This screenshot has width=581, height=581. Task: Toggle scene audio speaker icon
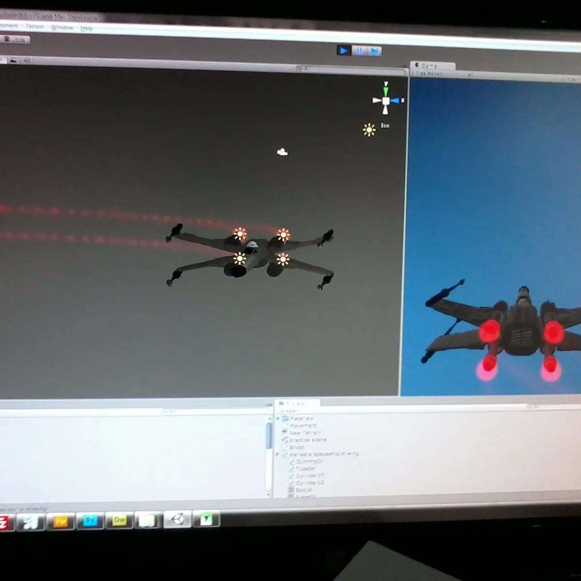point(27,61)
